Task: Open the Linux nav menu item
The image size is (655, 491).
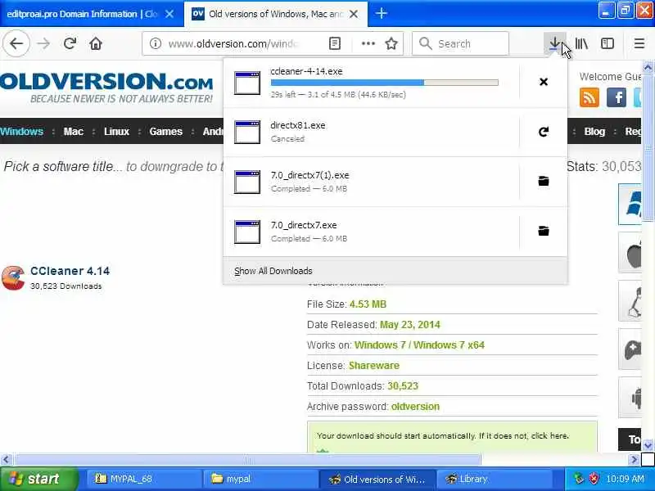Action: click(116, 132)
